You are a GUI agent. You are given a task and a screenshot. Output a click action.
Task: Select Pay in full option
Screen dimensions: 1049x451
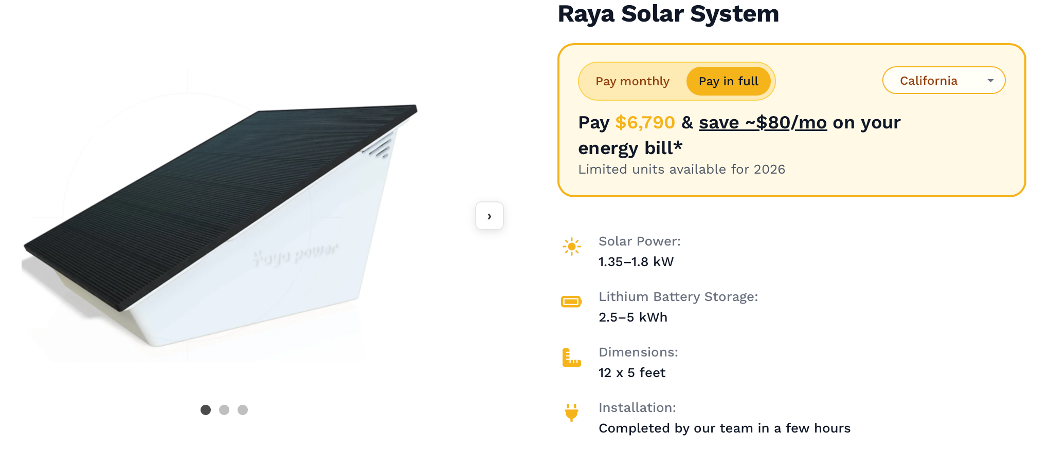coord(728,81)
